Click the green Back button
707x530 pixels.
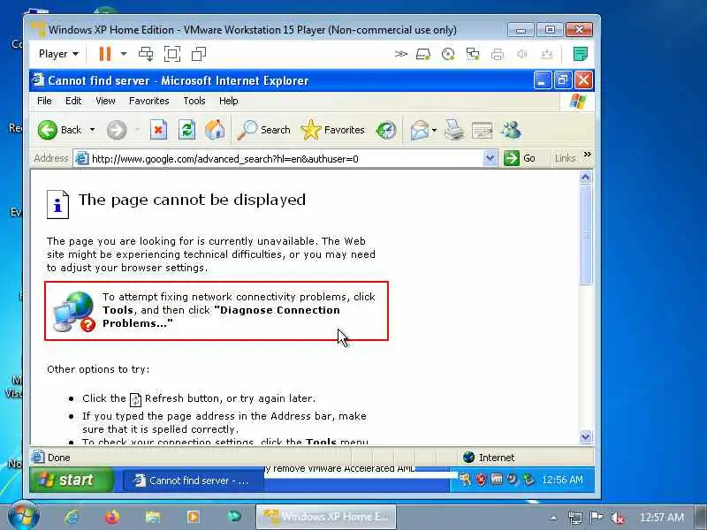59,130
